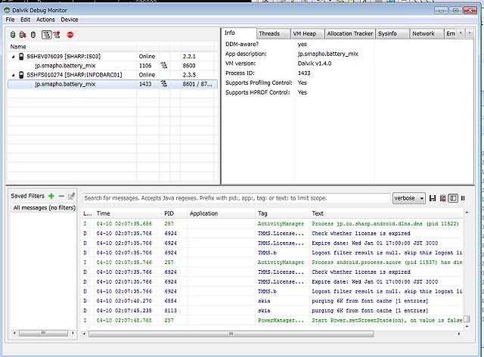Select skia log entry at 02:07:45.235
The width and height of the screenshot is (484, 357).
point(272,310)
